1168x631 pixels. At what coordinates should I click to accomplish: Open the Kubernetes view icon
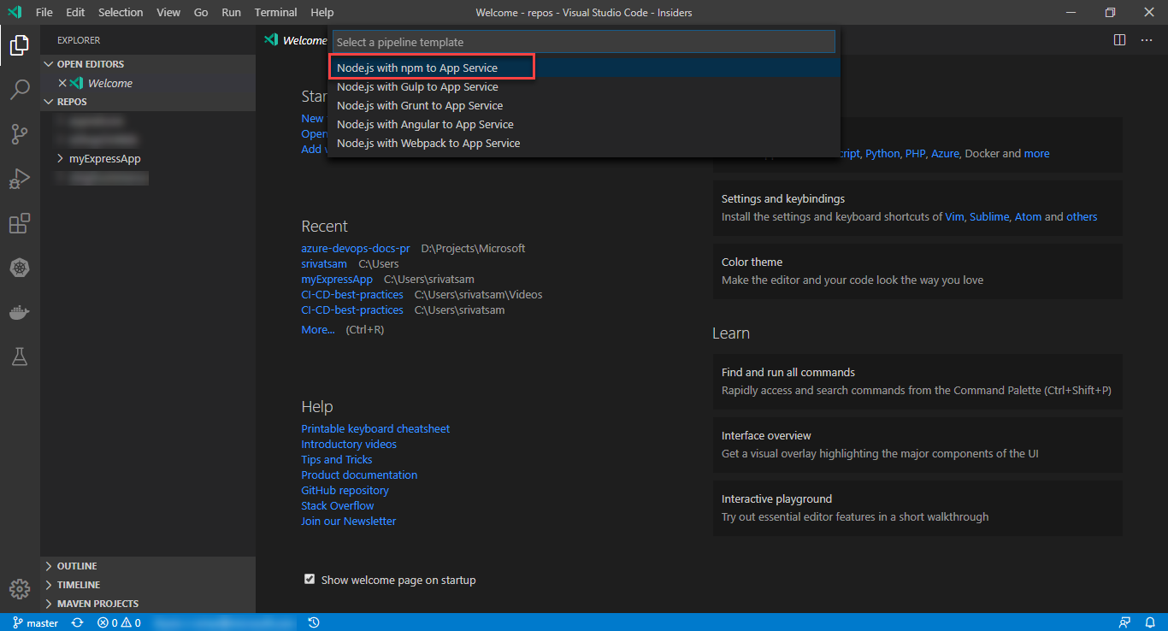coord(20,268)
